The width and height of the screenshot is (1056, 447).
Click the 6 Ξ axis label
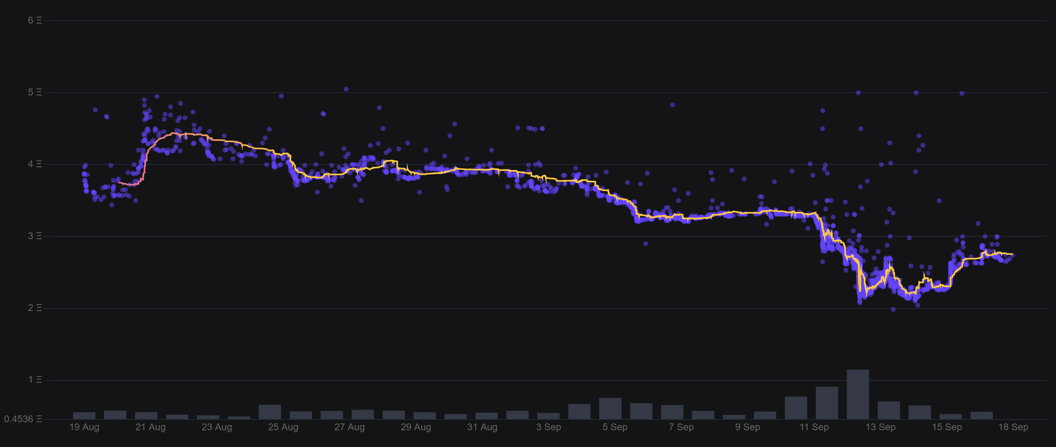34,20
